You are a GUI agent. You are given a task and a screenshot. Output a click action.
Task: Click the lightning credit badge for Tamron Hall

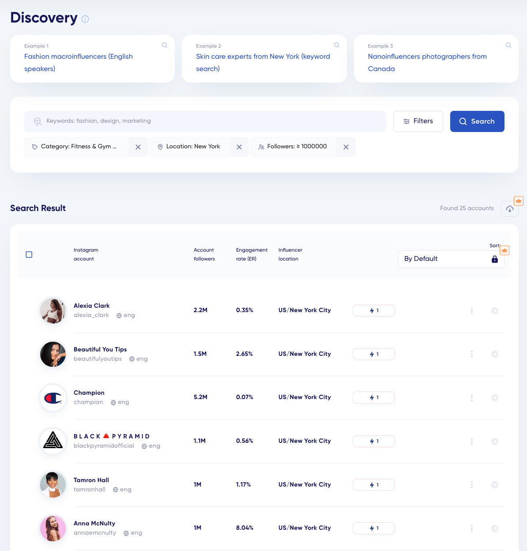click(373, 485)
